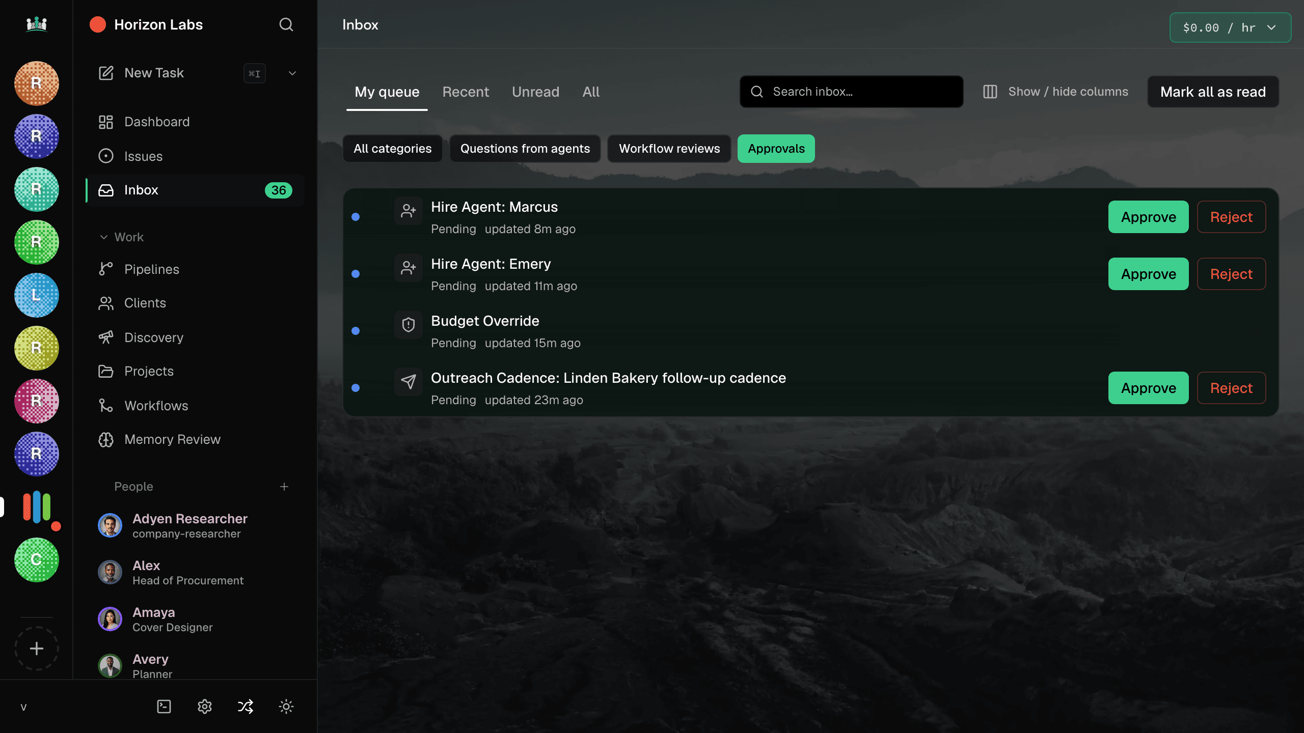Click the unread dot for Hire Agent: Emery

coord(356,274)
